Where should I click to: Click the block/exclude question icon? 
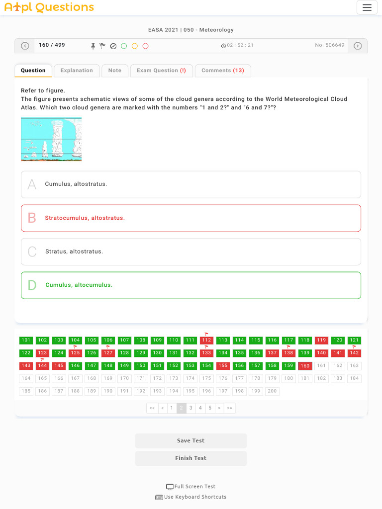click(x=113, y=46)
